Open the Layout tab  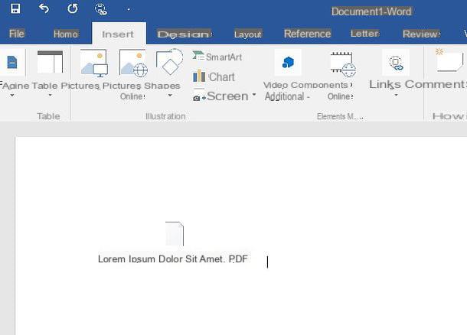click(247, 34)
